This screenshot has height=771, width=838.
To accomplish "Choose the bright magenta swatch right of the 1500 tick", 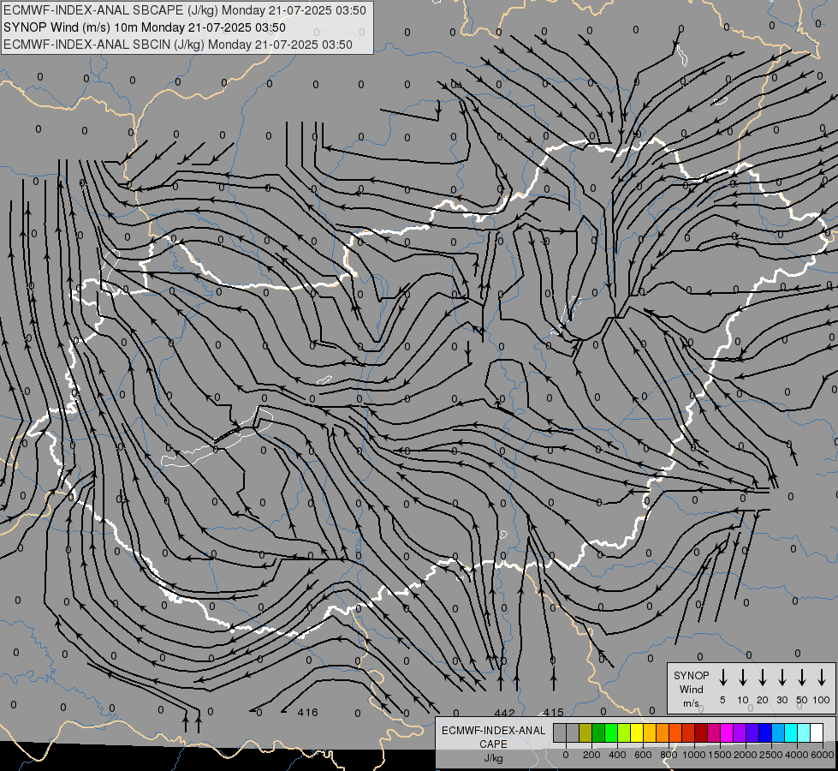I will [x=727, y=732].
